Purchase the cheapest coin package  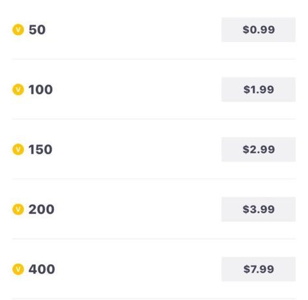(x=259, y=30)
